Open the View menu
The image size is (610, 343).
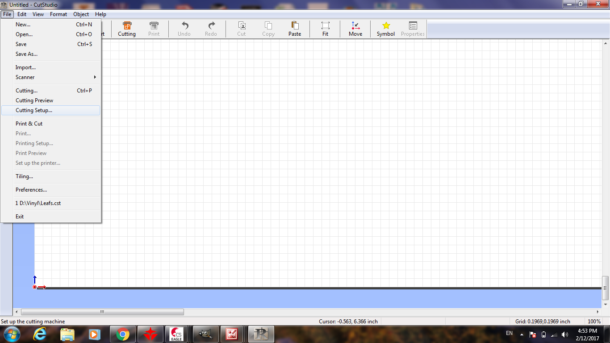pyautogui.click(x=38, y=14)
